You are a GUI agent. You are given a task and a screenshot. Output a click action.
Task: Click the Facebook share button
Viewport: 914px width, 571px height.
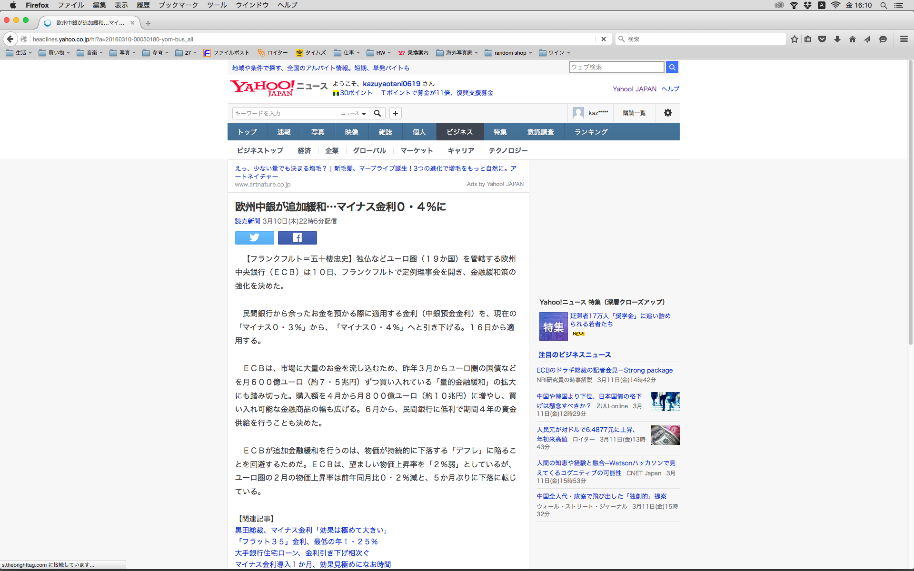[297, 237]
